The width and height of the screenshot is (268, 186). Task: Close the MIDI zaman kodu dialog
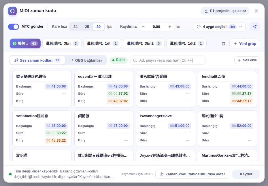click(x=256, y=11)
